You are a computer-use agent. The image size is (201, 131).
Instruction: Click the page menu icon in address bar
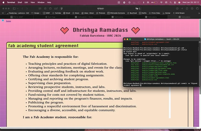tap(62, 9)
